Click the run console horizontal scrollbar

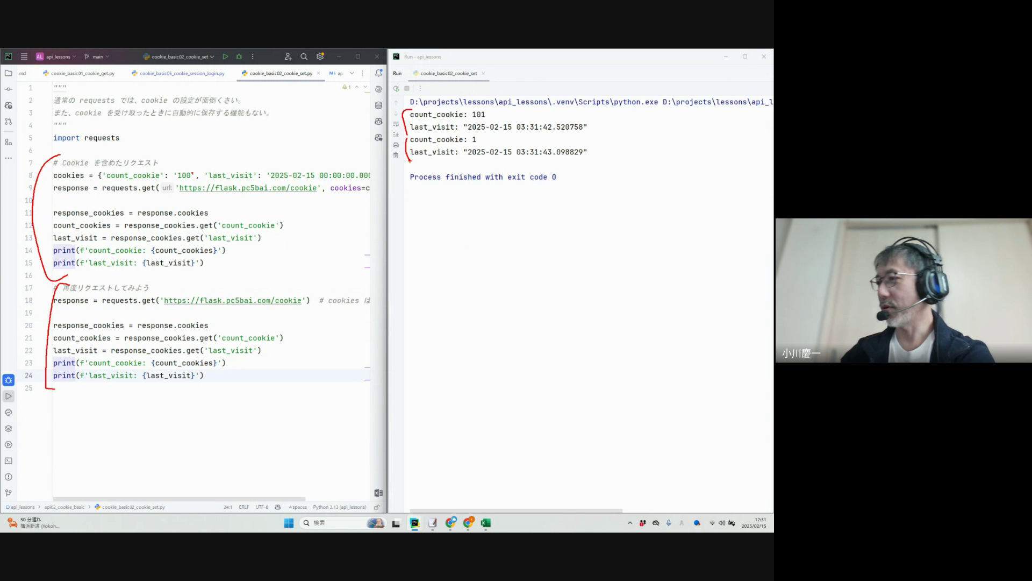[515, 511]
